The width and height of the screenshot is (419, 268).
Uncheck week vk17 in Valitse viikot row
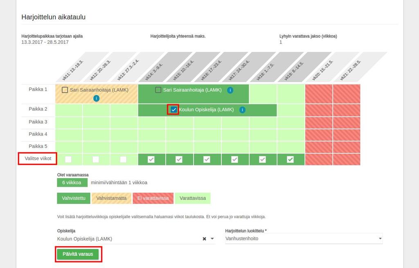(234, 159)
